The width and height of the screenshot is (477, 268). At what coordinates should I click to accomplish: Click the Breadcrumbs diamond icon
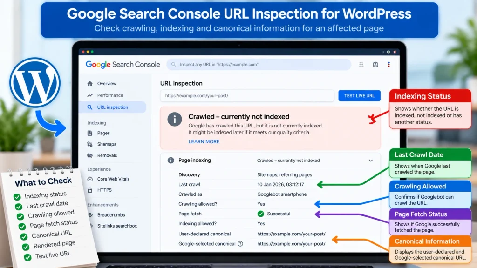pyautogui.click(x=90, y=215)
